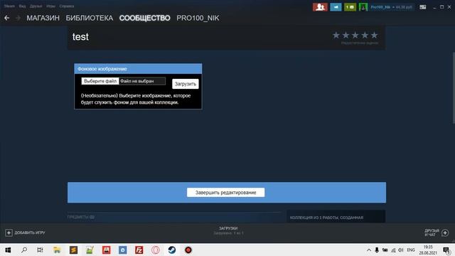Image resolution: width=455 pixels, height=256 pixels.
Task: Click the Выберите файл button
Action: [100, 81]
